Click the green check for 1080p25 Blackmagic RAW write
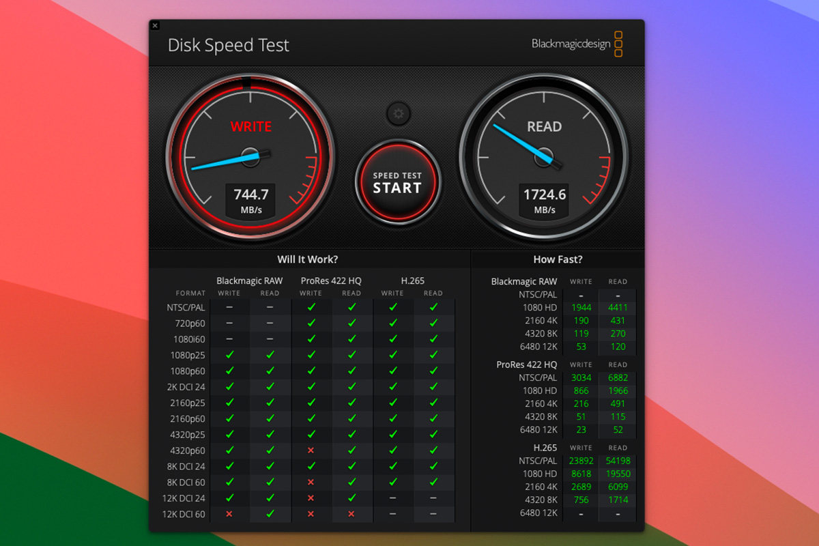819x546 pixels. pyautogui.click(x=229, y=355)
